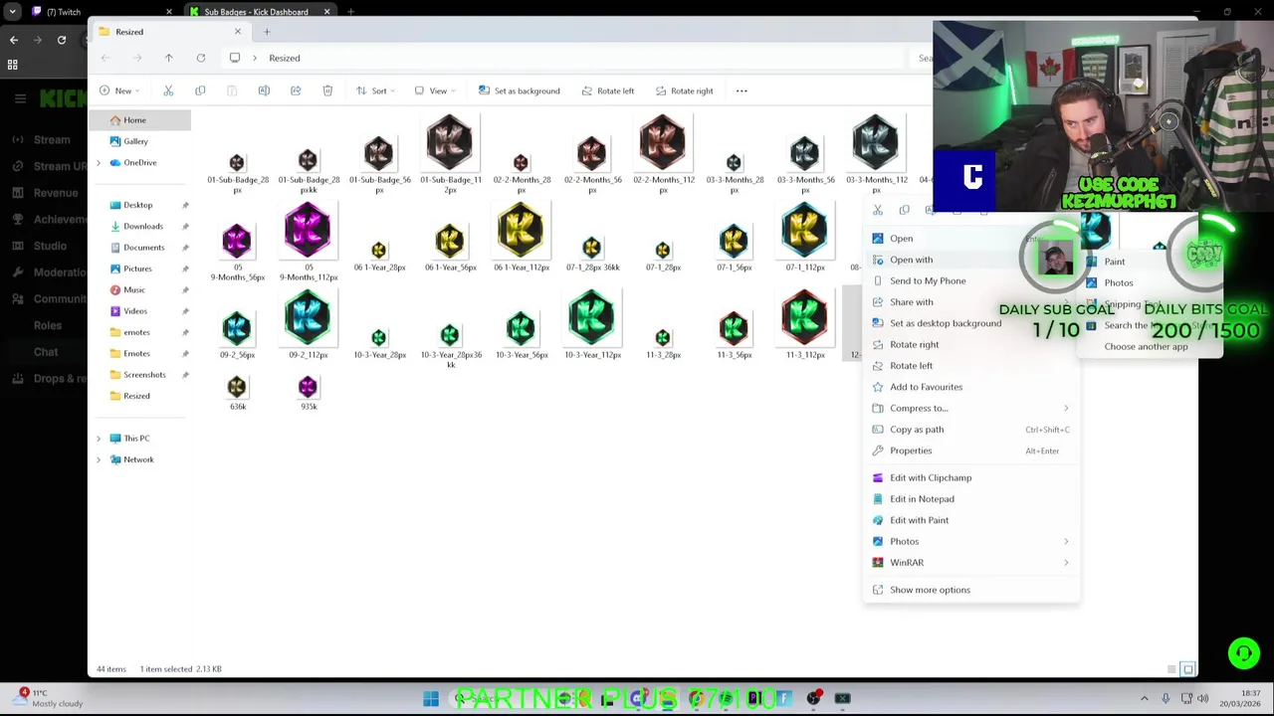Refresh the Explorer folder view
Image resolution: width=1274 pixels, height=716 pixels.
pos(200,58)
